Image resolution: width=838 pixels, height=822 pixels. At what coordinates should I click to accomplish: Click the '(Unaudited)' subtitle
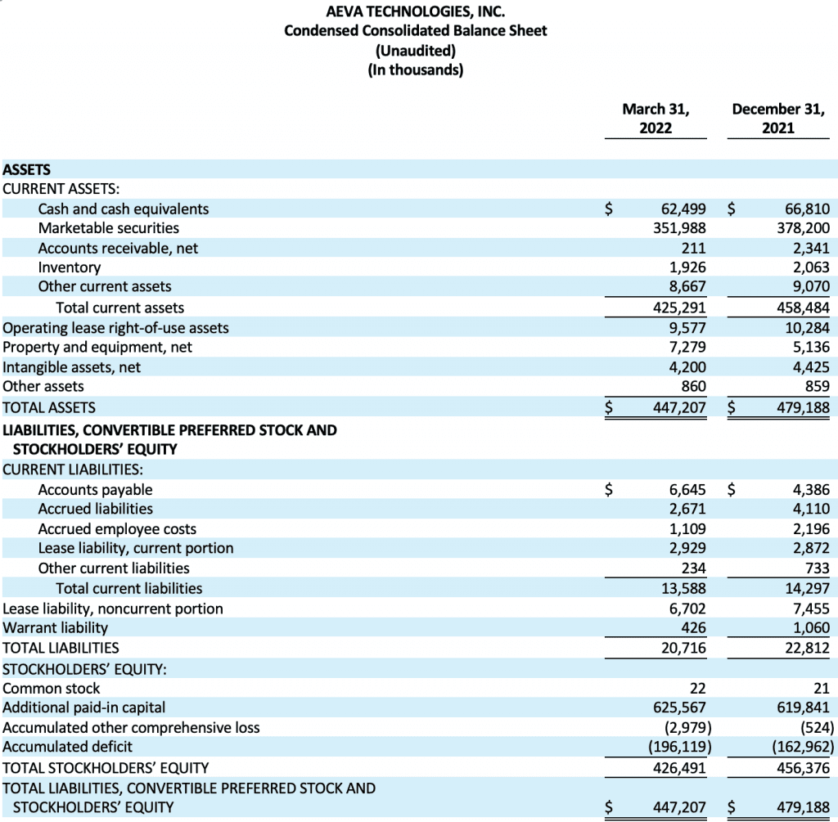coord(415,51)
